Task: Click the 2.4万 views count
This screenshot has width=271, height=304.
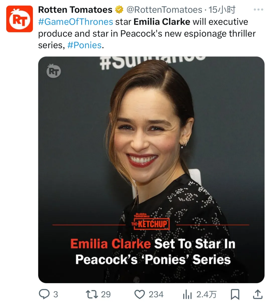Action: (206, 294)
